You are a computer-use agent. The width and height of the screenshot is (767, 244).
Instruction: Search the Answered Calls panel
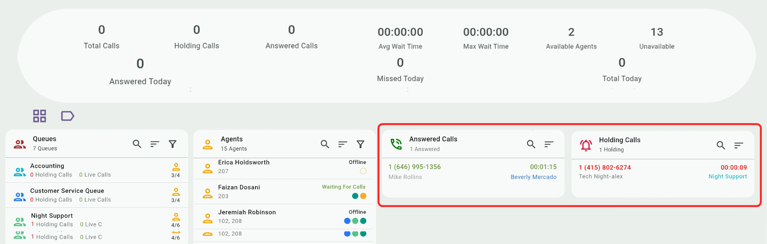point(531,144)
